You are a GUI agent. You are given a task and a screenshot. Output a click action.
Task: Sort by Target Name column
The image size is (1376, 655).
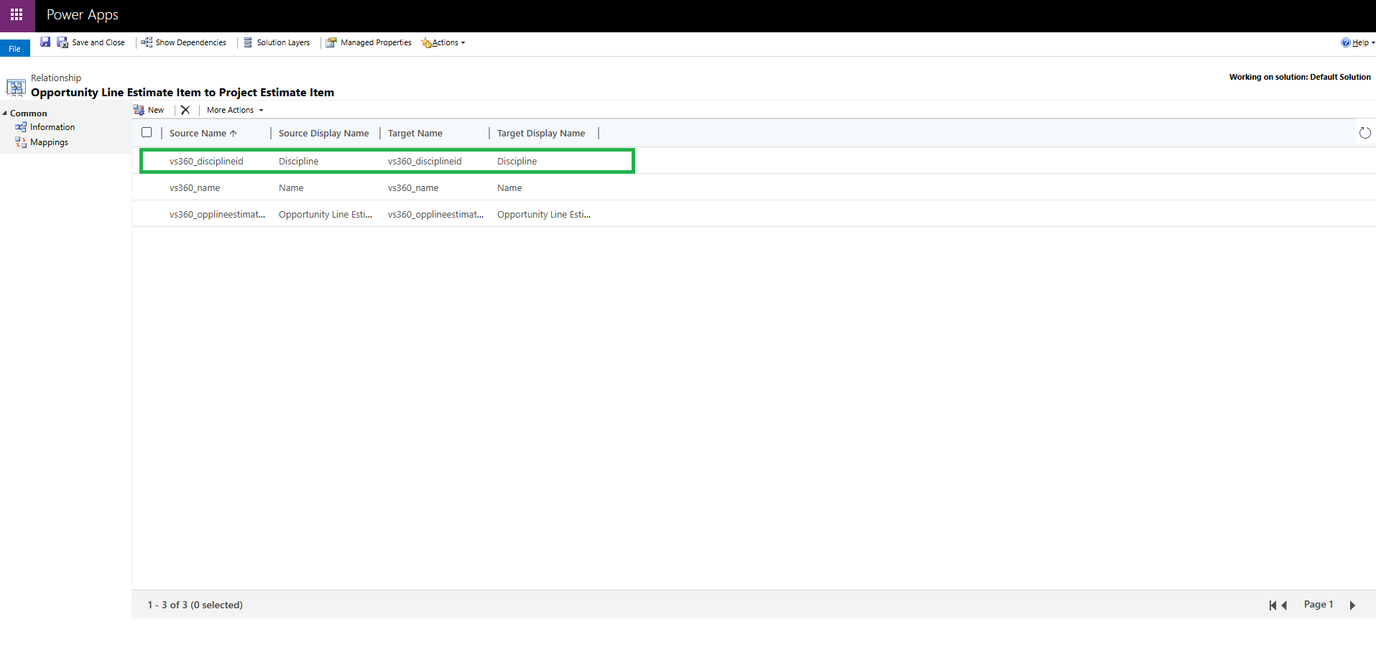coord(415,133)
